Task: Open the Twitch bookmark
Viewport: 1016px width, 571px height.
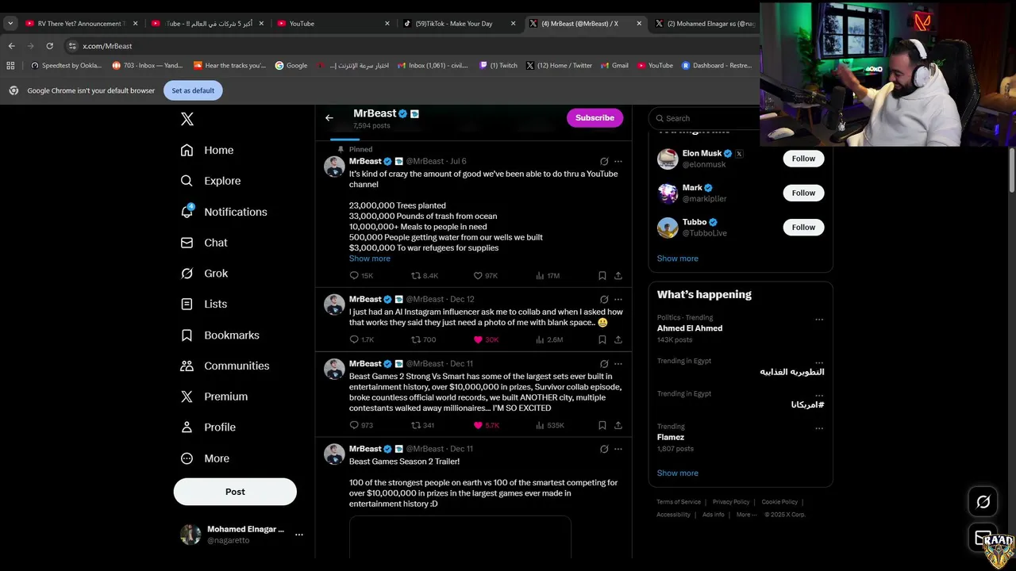Action: click(x=498, y=66)
